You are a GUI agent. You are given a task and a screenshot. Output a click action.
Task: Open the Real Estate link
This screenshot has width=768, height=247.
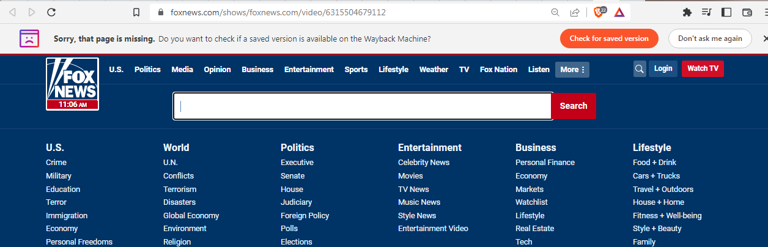535,229
